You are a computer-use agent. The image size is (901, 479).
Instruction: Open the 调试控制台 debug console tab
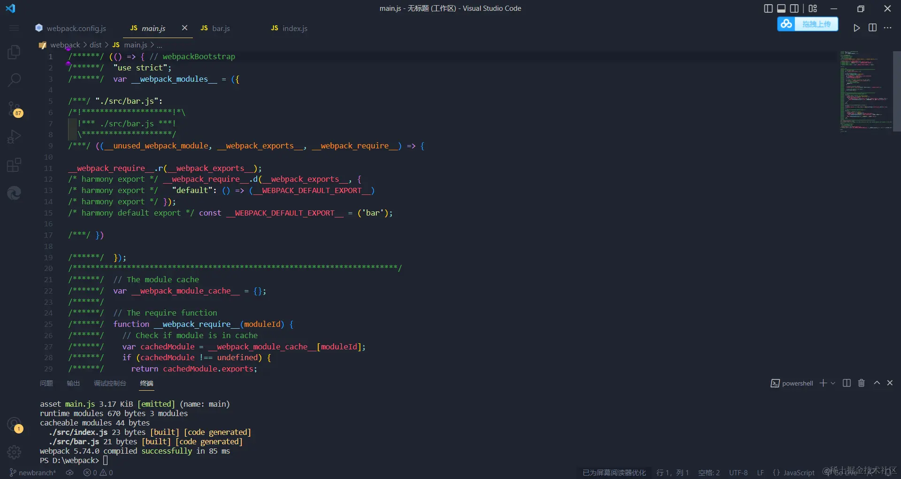[x=110, y=383]
